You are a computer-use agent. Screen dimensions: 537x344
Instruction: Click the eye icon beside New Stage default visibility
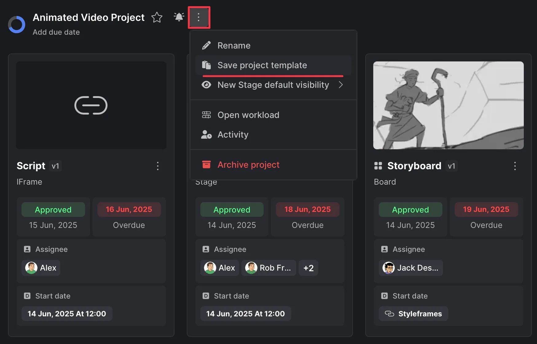pos(206,85)
